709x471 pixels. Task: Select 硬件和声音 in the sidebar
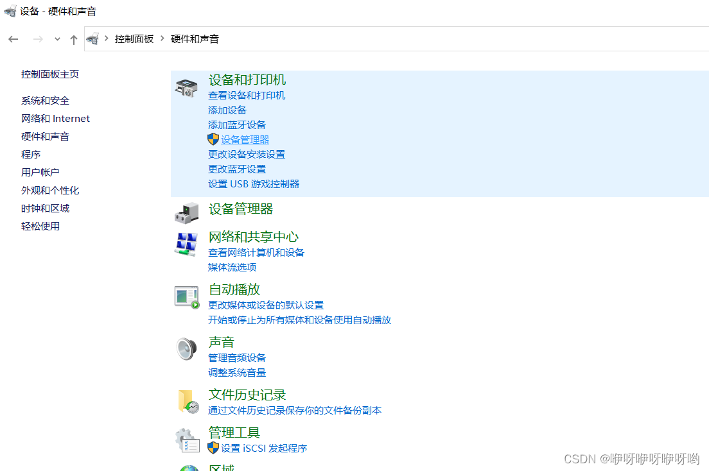tap(45, 137)
